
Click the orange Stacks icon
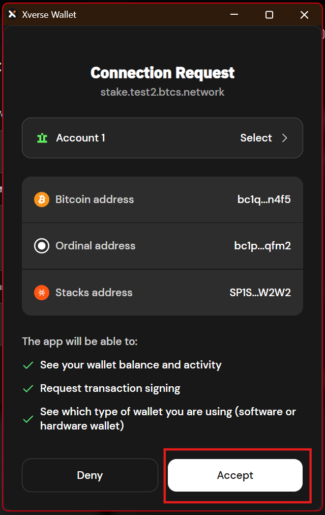[41, 292]
